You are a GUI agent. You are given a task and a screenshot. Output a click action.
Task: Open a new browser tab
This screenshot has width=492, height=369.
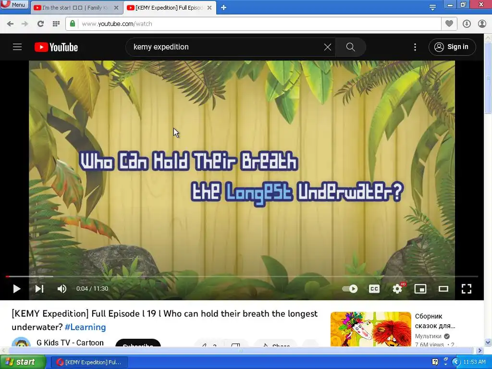click(223, 8)
